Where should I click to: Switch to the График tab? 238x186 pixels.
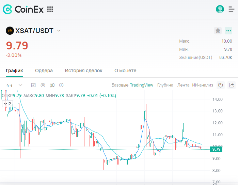point(14,71)
